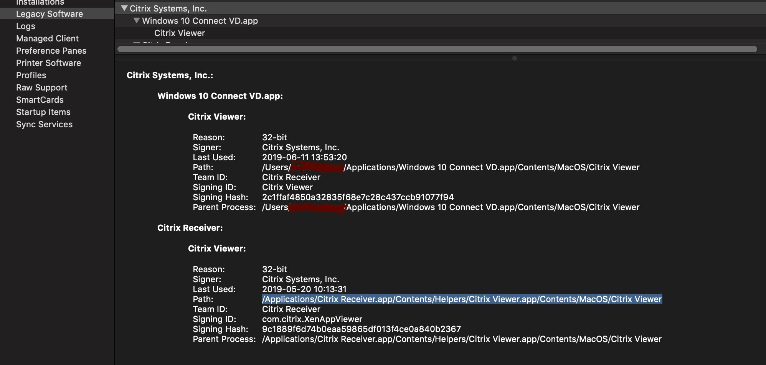Screen dimensions: 766x365
Task: Select Printer Software sidebar entry
Action: click(x=49, y=63)
